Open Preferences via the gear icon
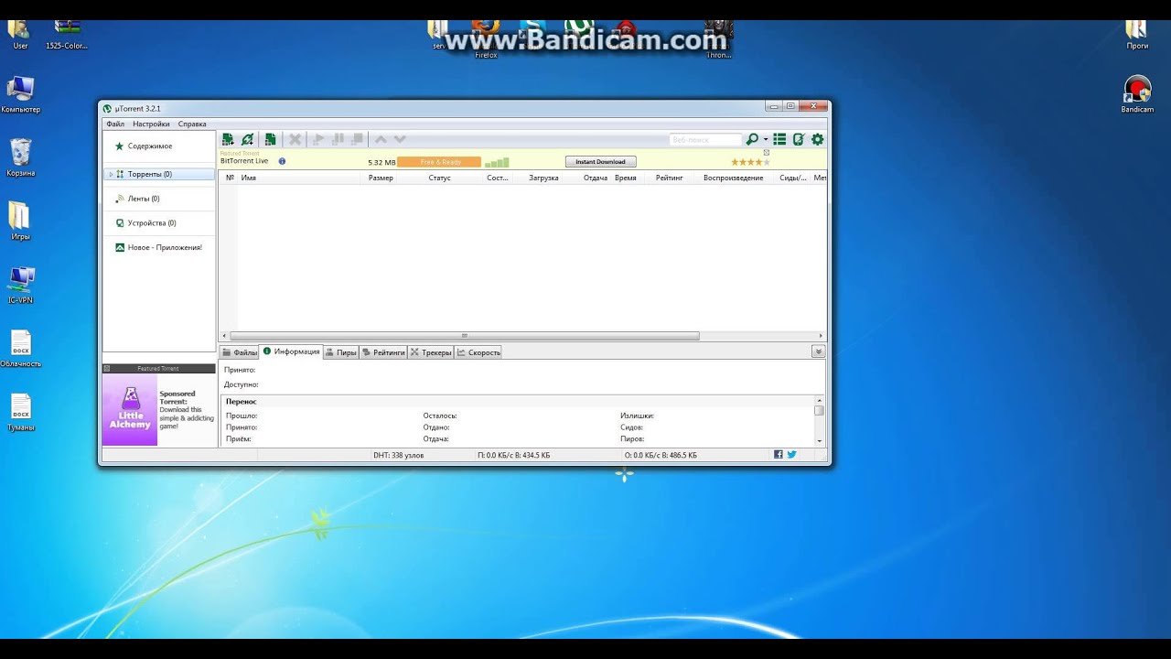The width and height of the screenshot is (1171, 659). pyautogui.click(x=818, y=139)
